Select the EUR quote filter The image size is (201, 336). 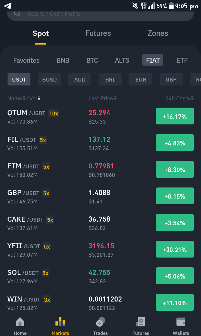[x=141, y=80]
